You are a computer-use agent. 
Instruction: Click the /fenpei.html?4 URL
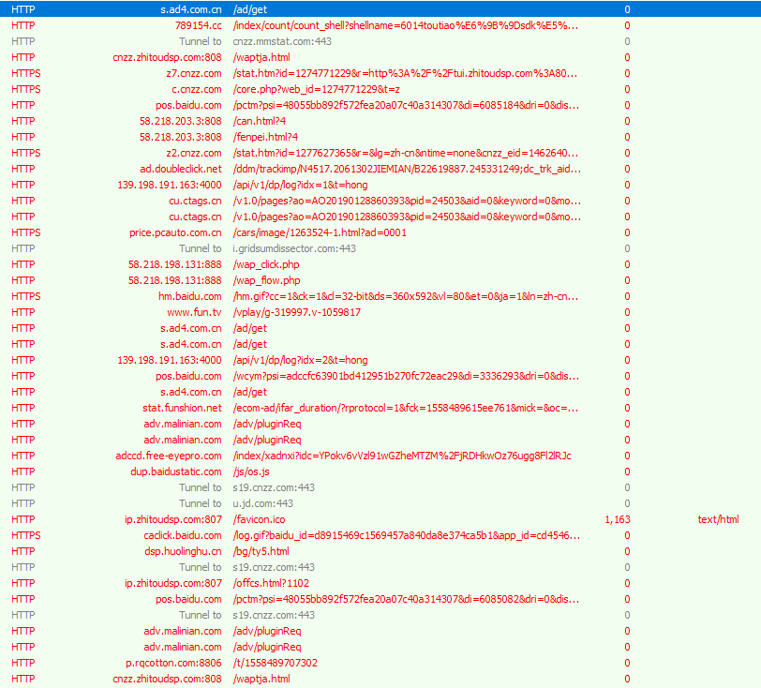pyautogui.click(x=265, y=137)
